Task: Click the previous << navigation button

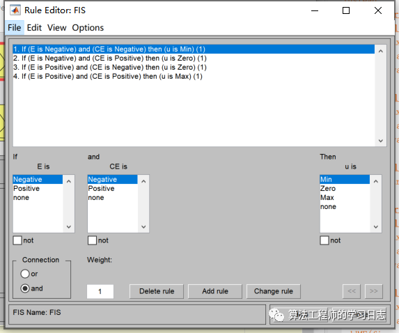Action: click(352, 291)
